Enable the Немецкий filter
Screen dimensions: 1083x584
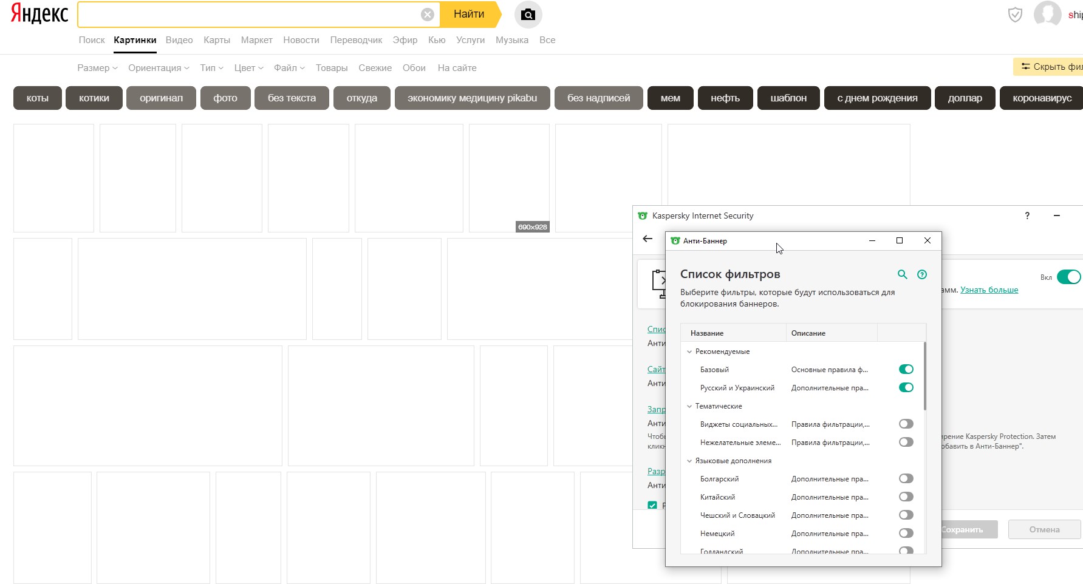coord(906,533)
